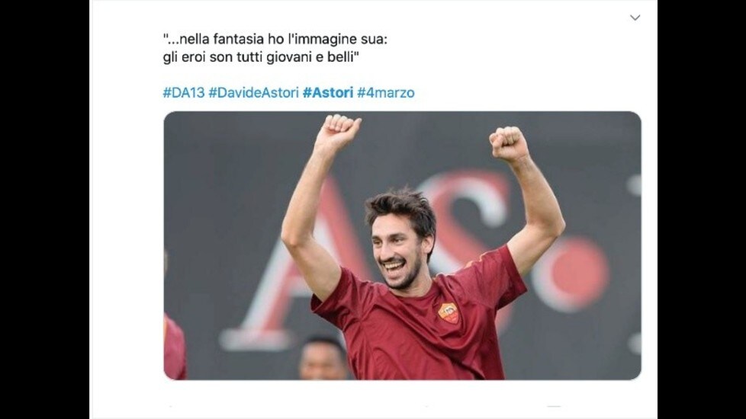Viewport: 746px width, 419px height.
Task: Select the line "gli eroi son tutti giovani e belli"
Action: point(261,57)
